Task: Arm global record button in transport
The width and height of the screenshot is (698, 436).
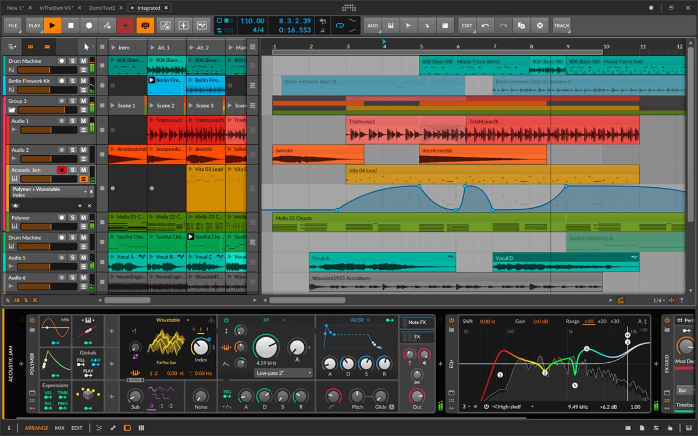Action: pyautogui.click(x=89, y=26)
